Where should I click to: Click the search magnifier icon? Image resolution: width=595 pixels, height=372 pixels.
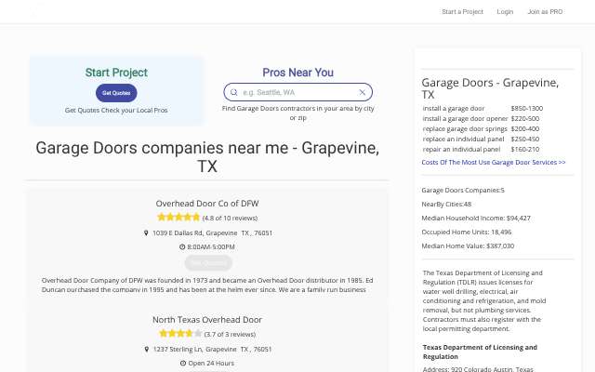[234, 92]
